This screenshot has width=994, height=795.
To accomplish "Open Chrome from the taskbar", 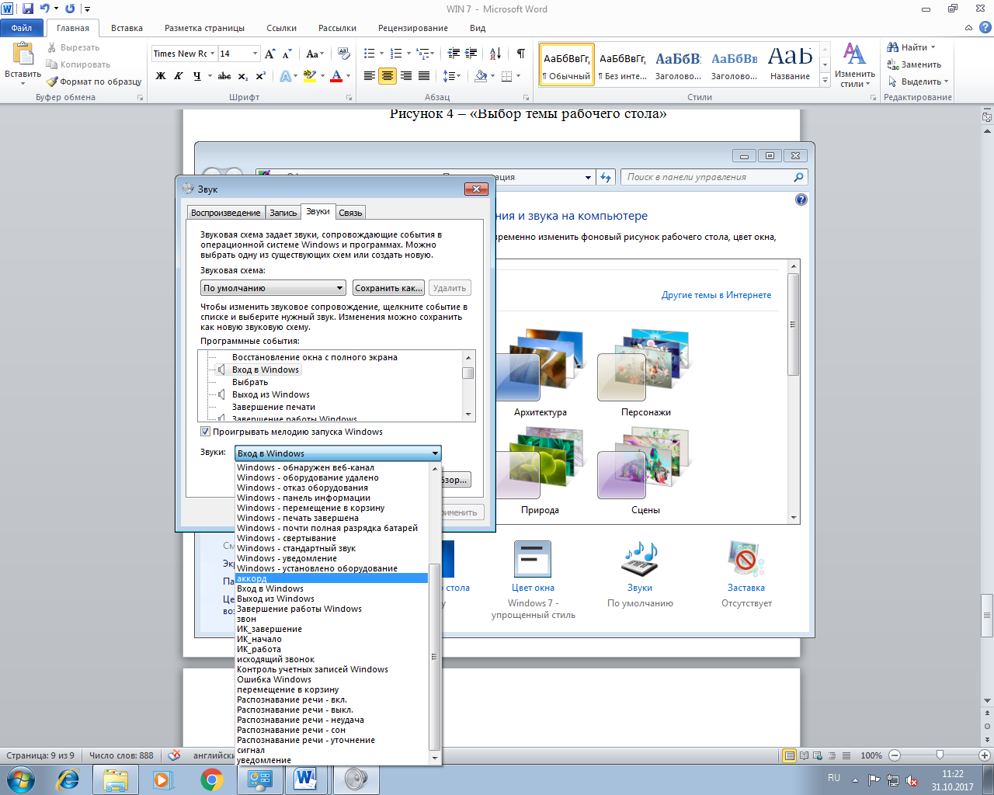I will [x=211, y=779].
